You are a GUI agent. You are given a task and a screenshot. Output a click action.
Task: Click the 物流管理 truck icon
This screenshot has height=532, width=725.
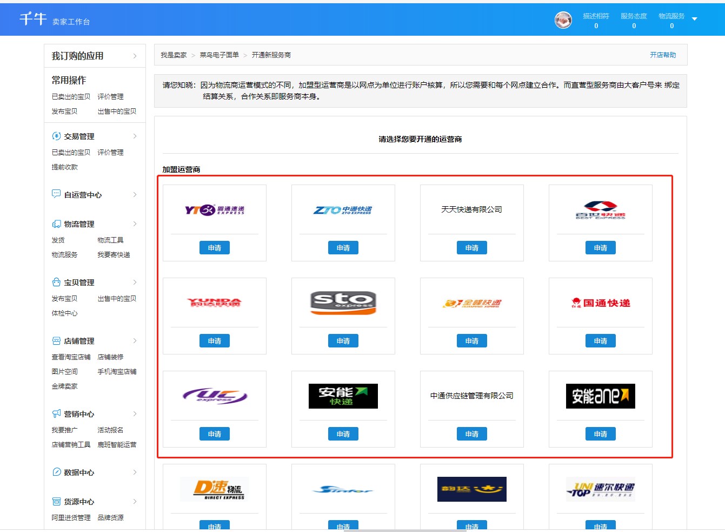tap(56, 224)
